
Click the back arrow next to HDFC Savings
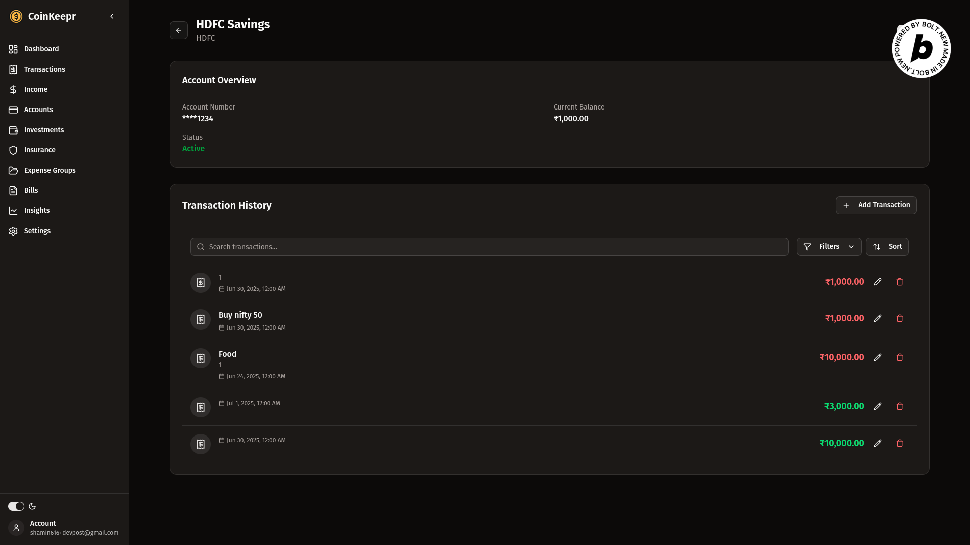[179, 30]
